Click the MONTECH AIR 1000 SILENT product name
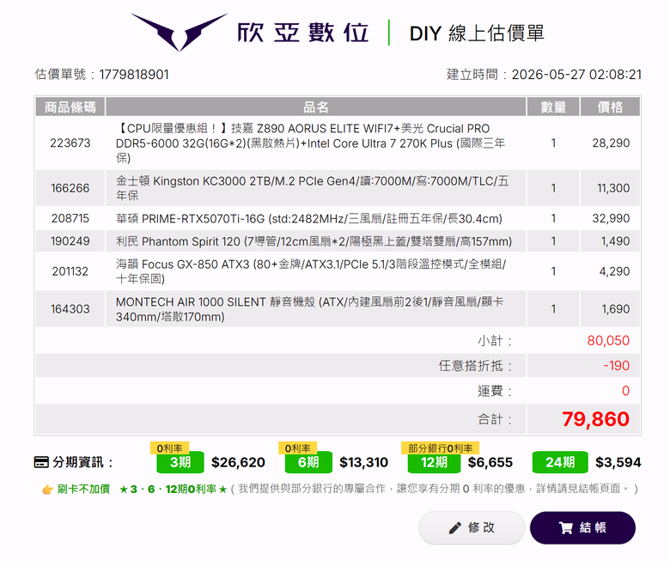 (x=310, y=309)
